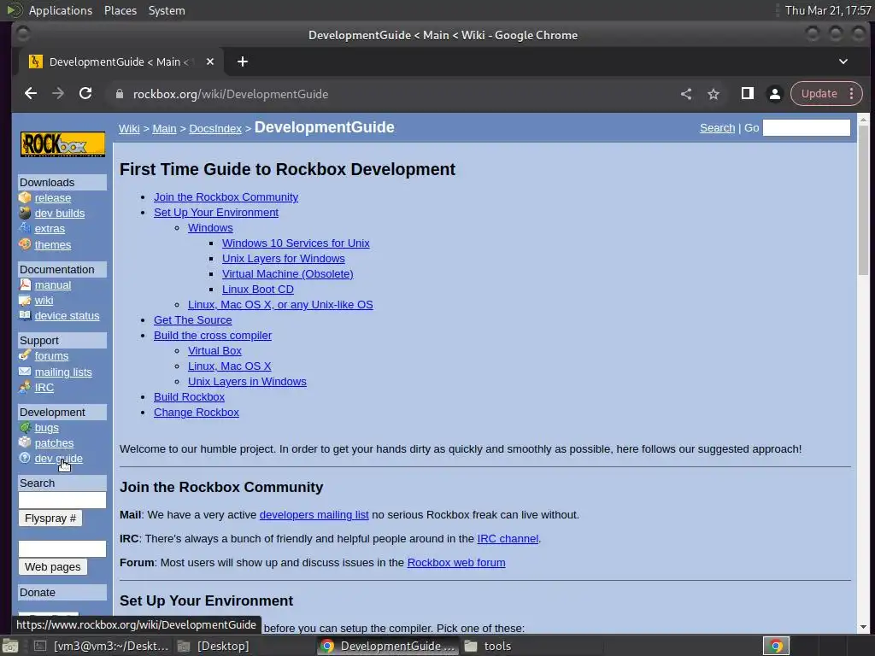Open the Chrome side panel icon

pos(747,94)
